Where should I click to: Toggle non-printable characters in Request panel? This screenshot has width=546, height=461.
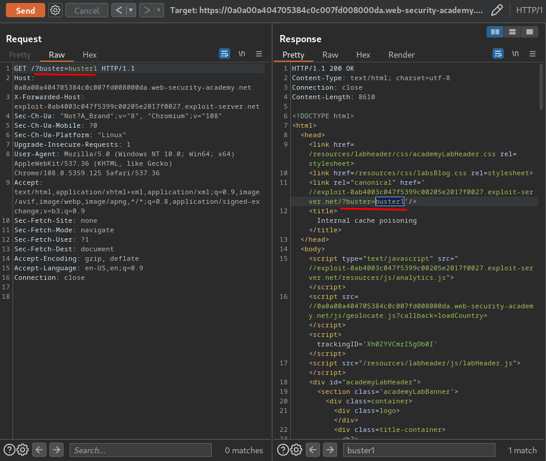[x=242, y=53]
